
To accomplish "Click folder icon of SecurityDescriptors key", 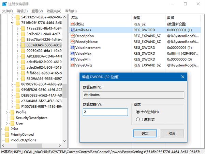I will [x=12, y=118].
